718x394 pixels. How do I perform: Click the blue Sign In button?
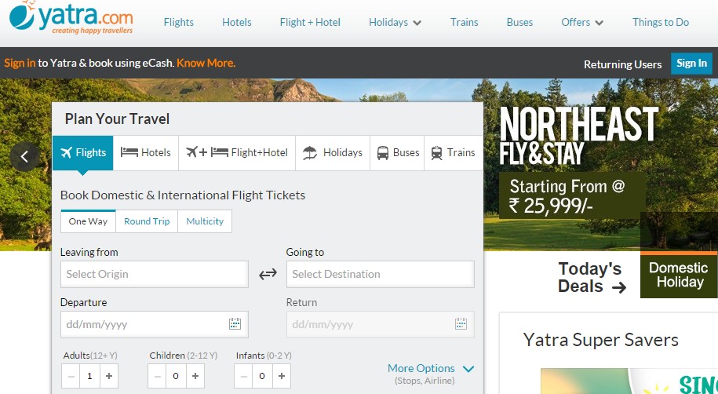(x=691, y=64)
